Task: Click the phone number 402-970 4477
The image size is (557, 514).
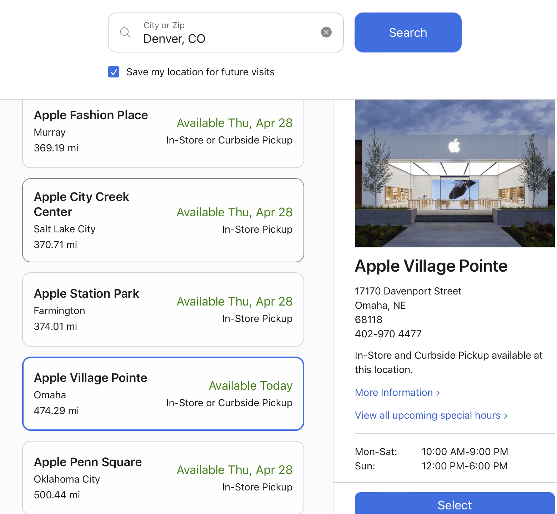Action: [388, 334]
